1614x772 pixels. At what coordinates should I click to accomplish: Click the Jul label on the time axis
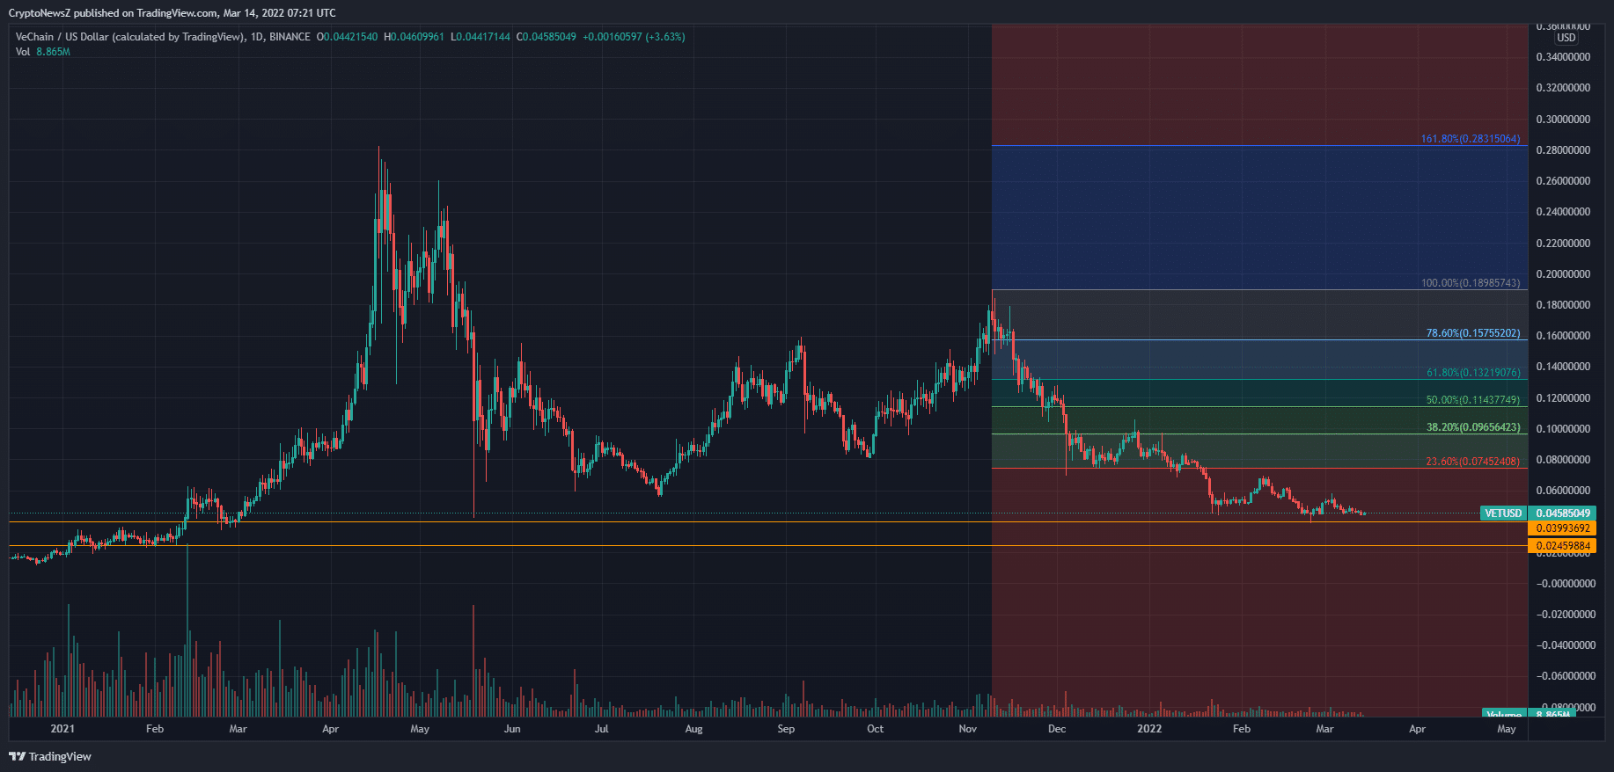point(601,729)
